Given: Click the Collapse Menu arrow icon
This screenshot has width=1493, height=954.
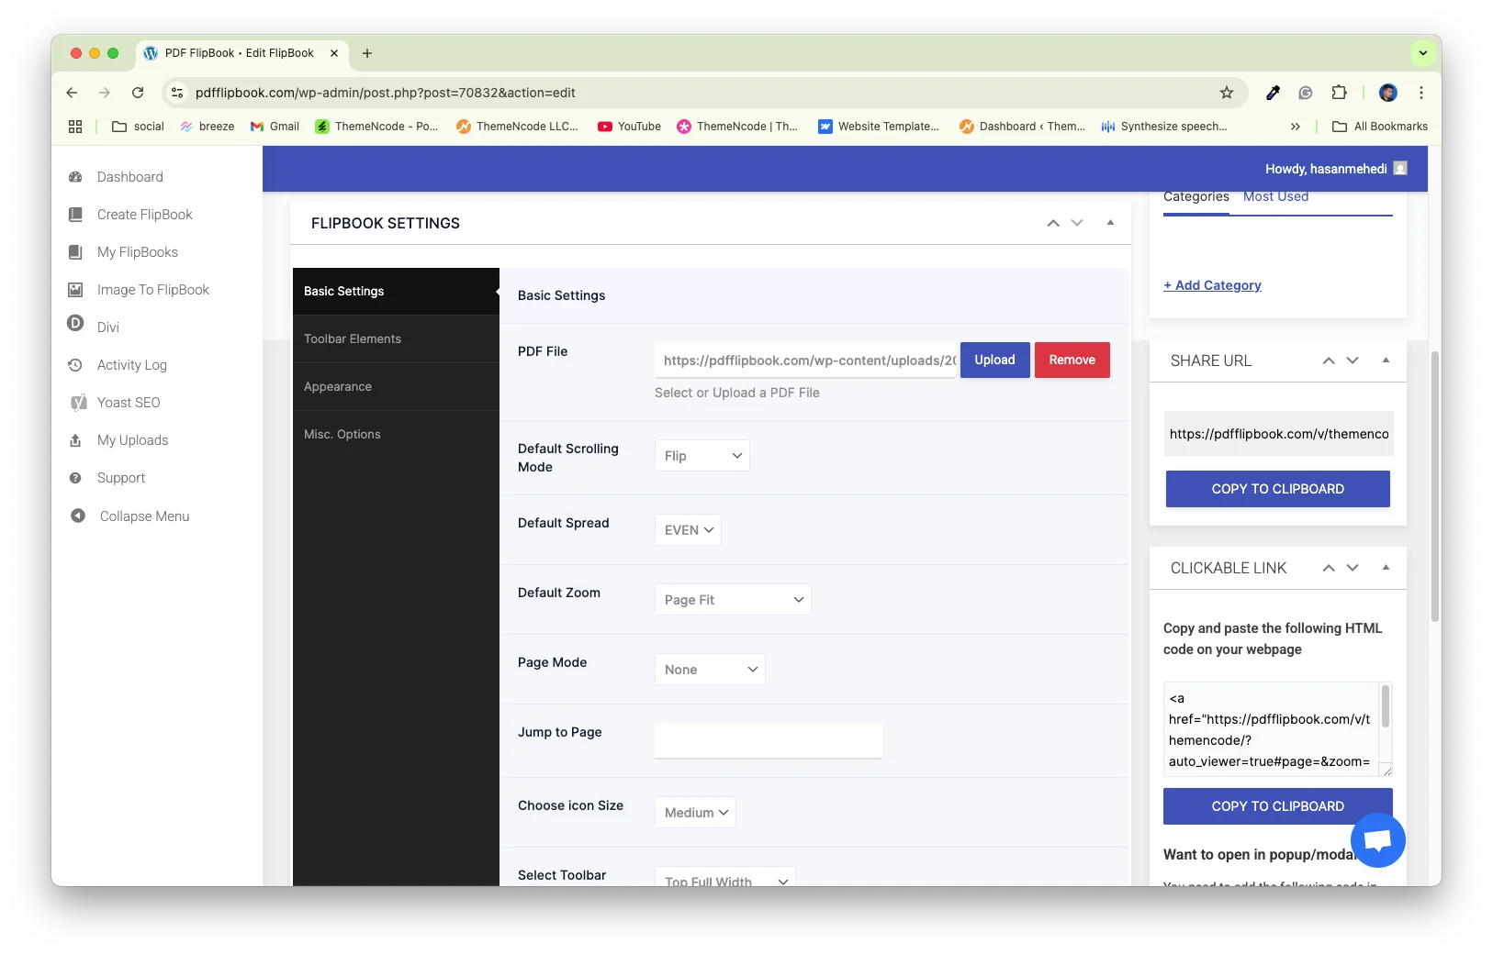Looking at the screenshot, I should click(78, 516).
